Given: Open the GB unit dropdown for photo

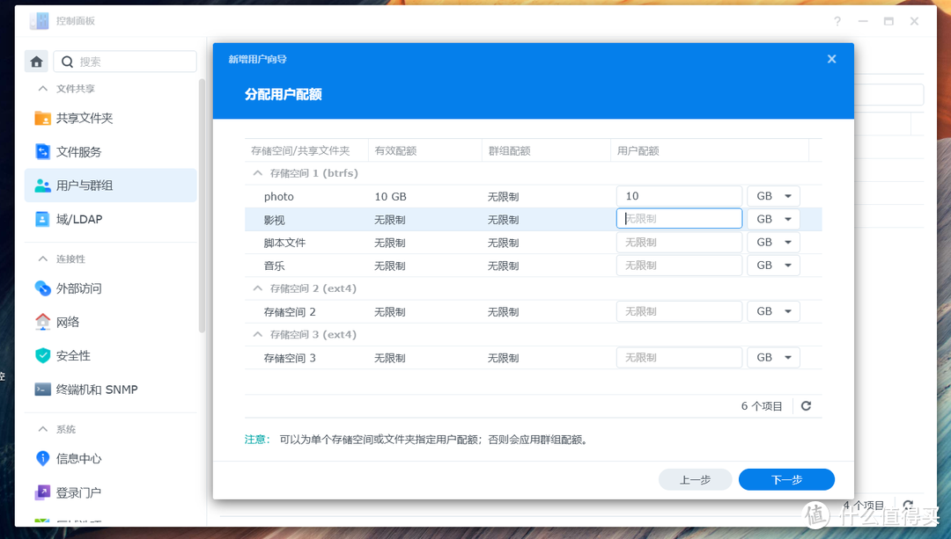Looking at the screenshot, I should [x=773, y=195].
